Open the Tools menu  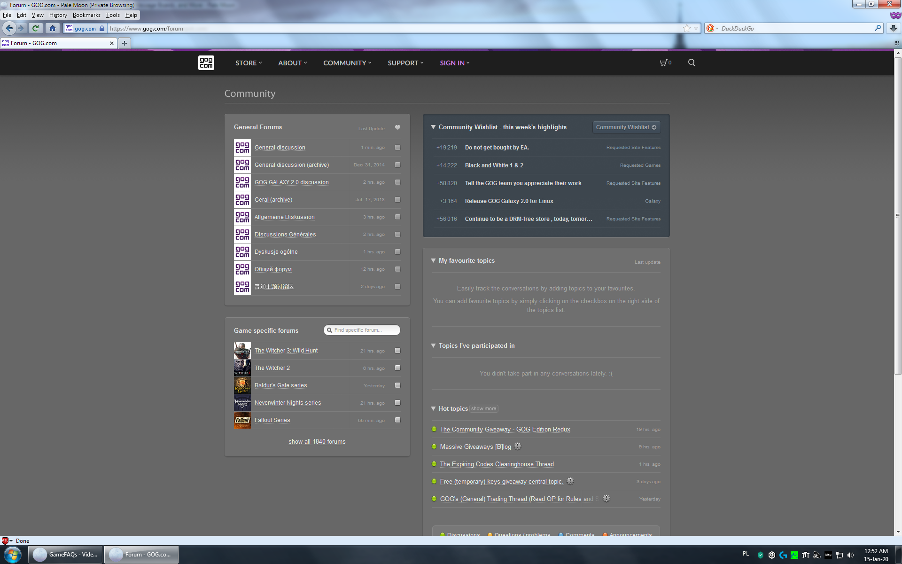113,15
